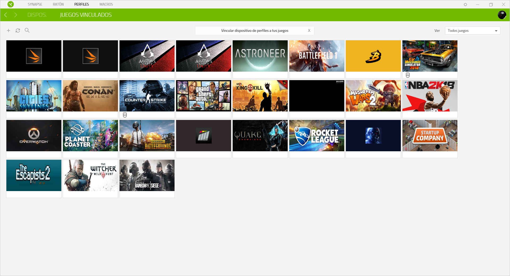Image resolution: width=510 pixels, height=276 pixels.
Task: Switch to the RATÓN tab
Action: [x=58, y=4]
